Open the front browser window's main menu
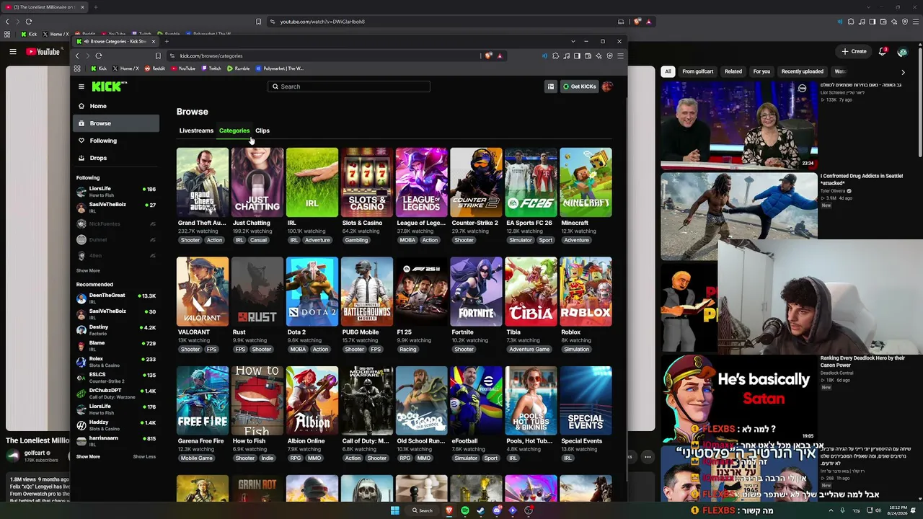 [620, 56]
